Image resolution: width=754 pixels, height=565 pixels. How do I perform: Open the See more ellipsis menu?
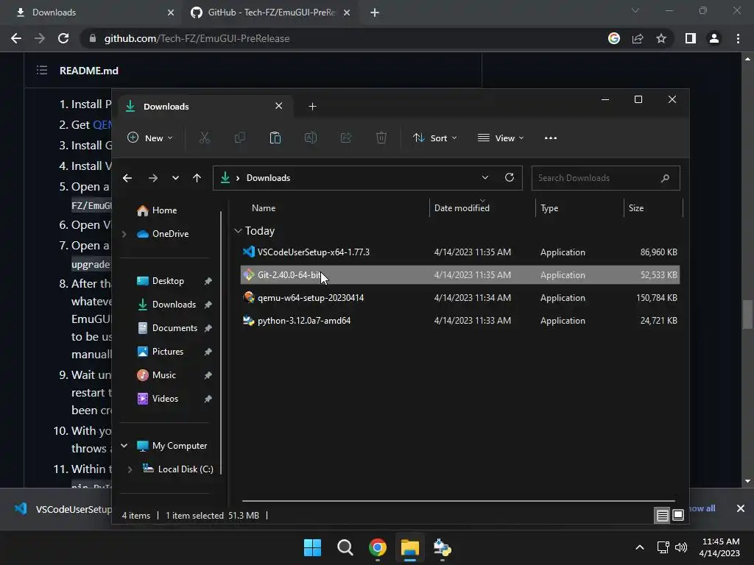point(551,138)
